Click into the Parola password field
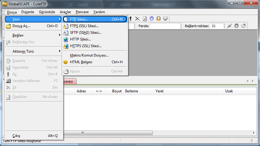Image resolution: width=260 pixels, height=146 pixels. click(165, 26)
